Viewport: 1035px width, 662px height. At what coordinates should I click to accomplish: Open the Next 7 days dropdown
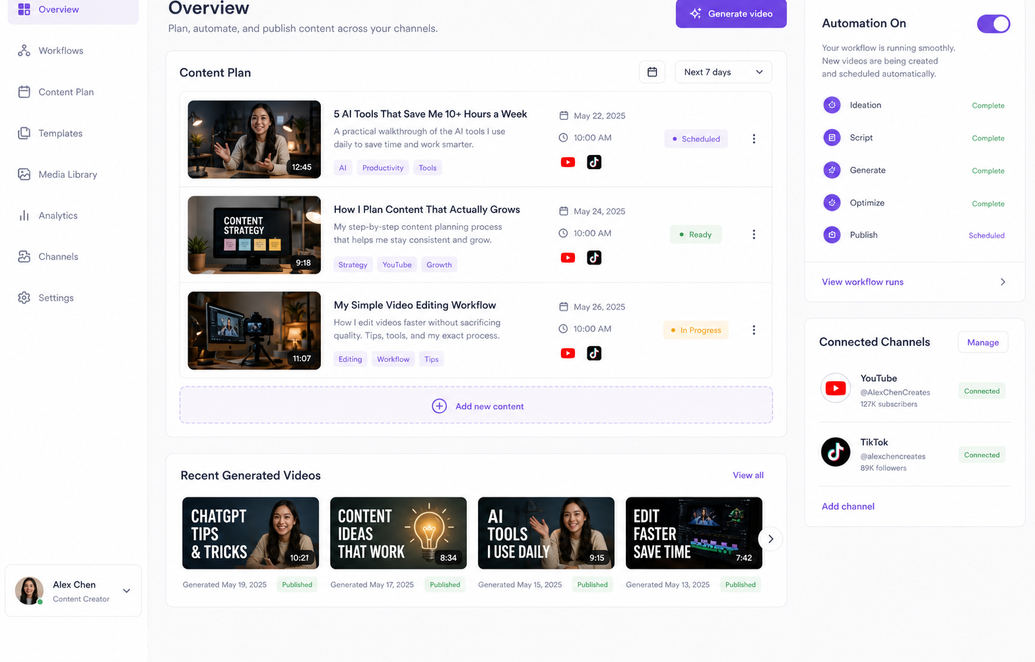point(723,72)
